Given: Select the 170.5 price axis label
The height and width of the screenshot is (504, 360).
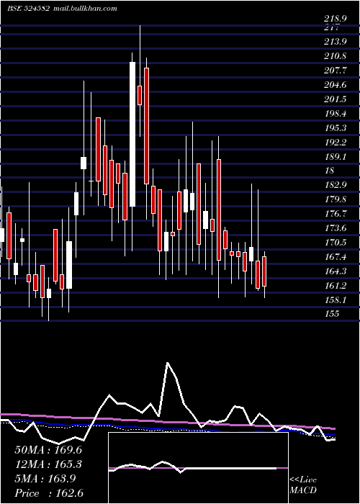Looking at the screenshot, I should click(x=336, y=243).
